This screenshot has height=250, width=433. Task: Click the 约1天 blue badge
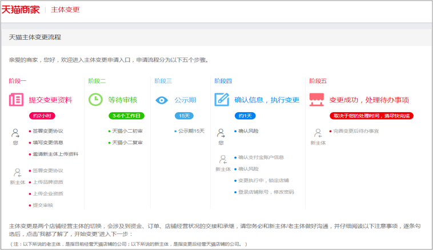(x=245, y=116)
